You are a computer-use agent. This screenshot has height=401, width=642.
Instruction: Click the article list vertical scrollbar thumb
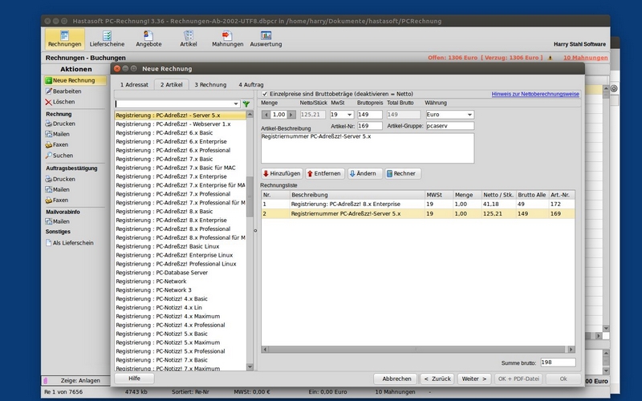coord(250,196)
